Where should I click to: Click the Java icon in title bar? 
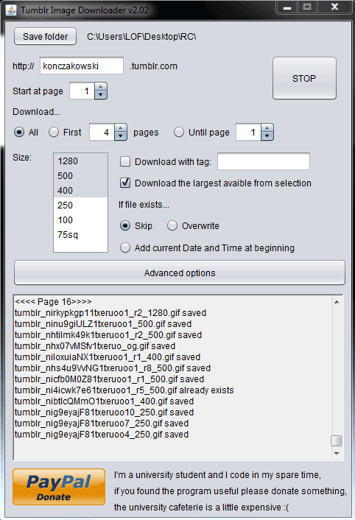11,10
